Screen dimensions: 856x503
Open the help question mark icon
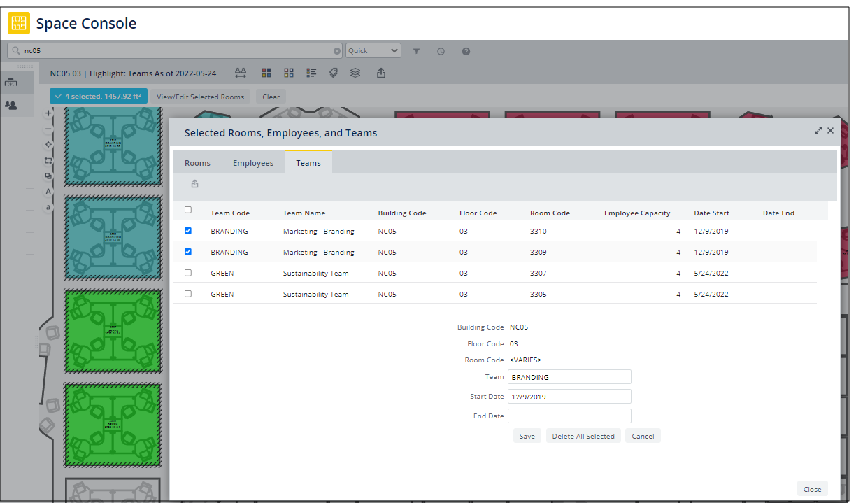466,51
